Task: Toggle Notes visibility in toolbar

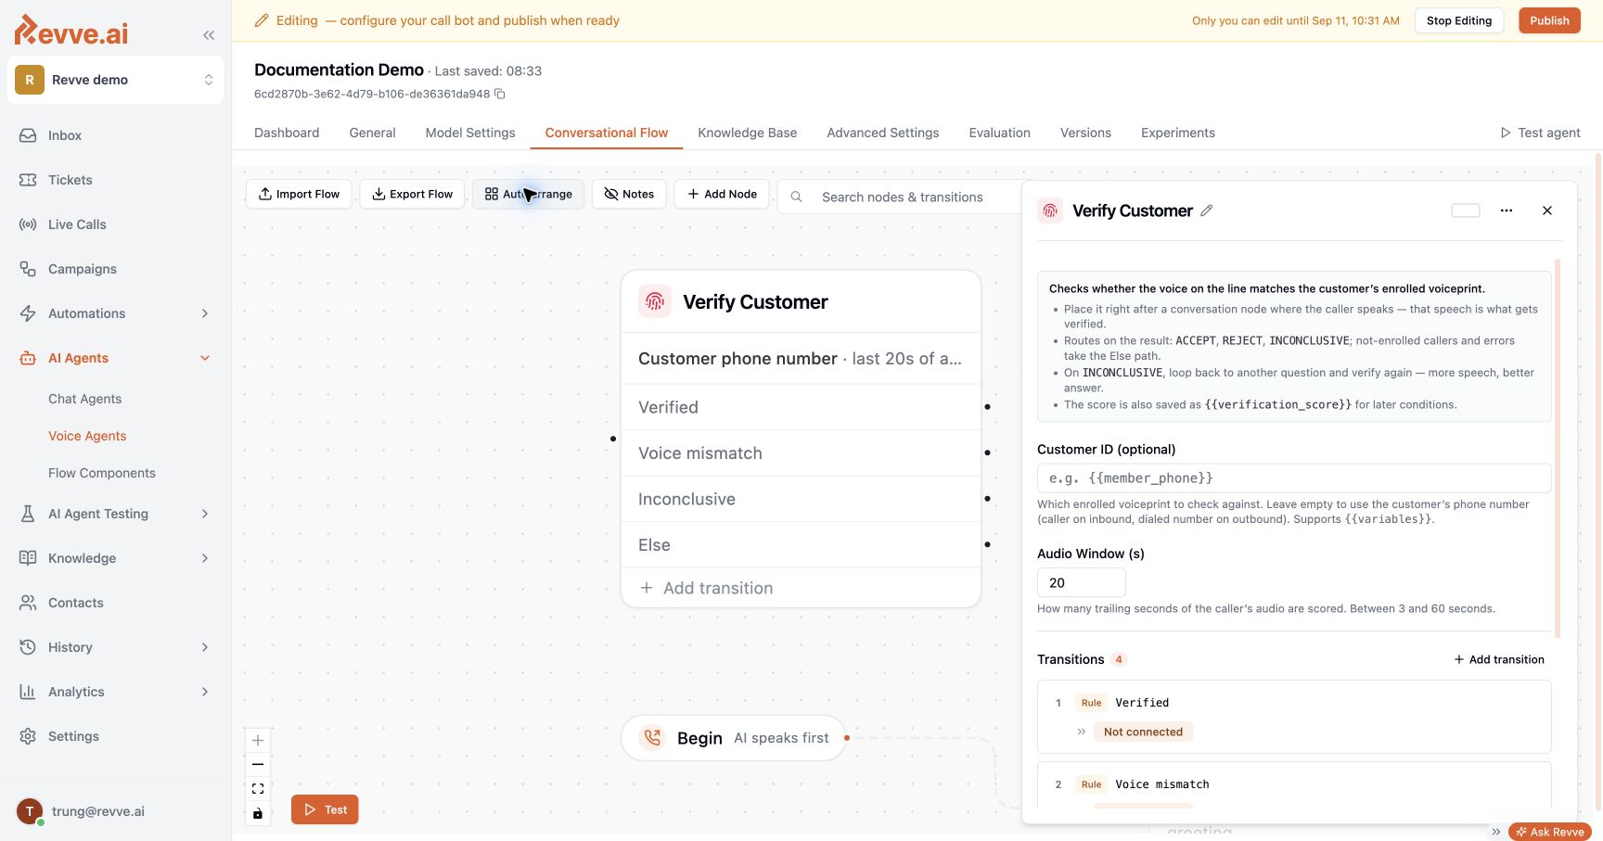Action: (x=629, y=194)
